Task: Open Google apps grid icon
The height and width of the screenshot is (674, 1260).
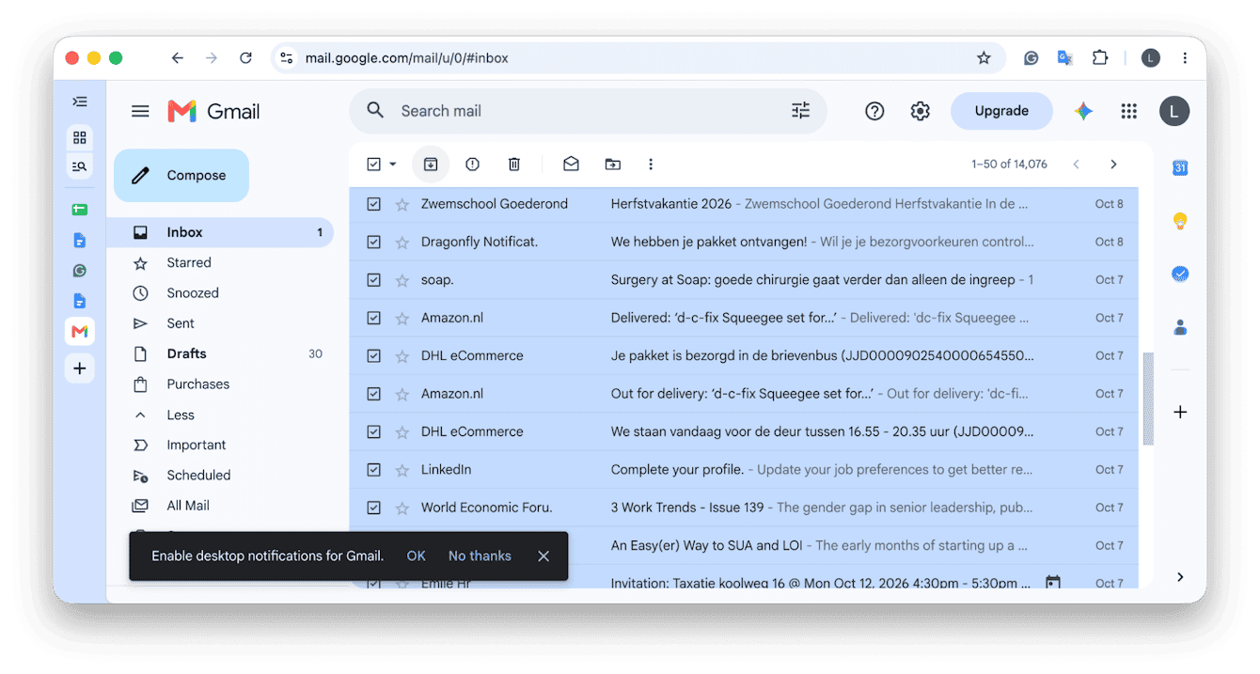Action: [1128, 111]
